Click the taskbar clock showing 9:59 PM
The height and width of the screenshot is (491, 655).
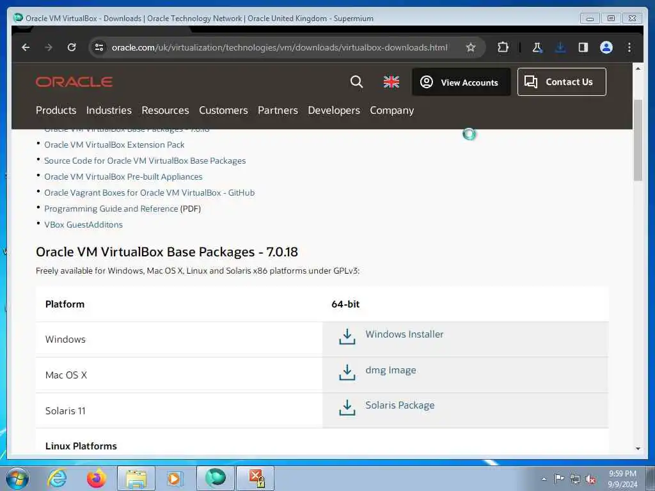[622, 479]
